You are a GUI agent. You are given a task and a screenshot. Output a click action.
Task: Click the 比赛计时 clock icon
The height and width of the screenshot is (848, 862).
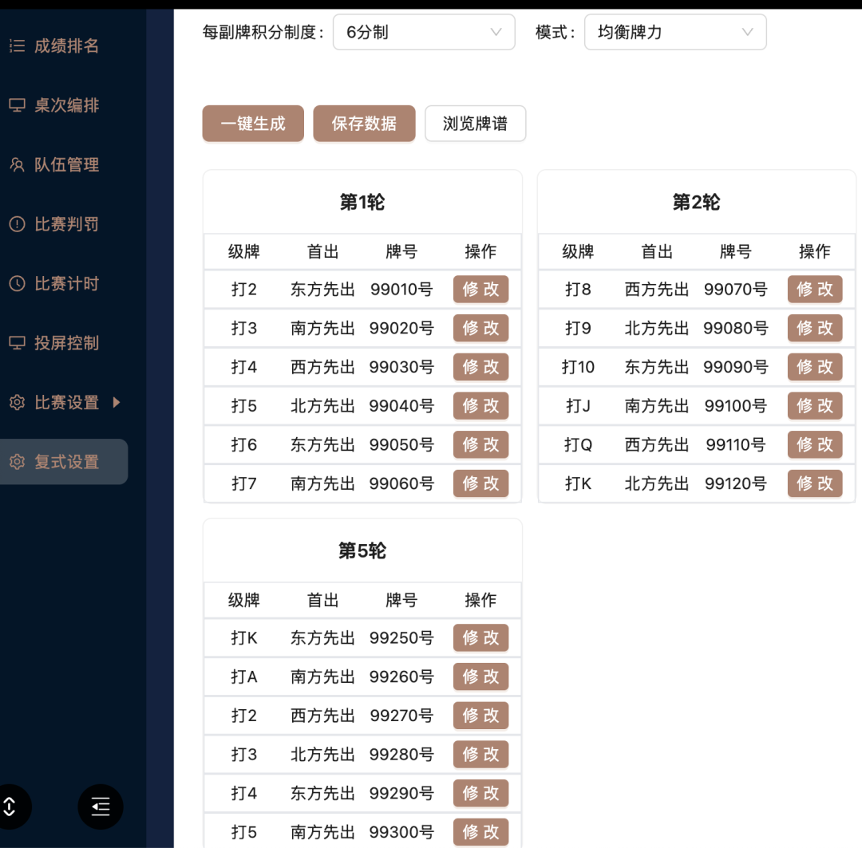click(x=17, y=283)
